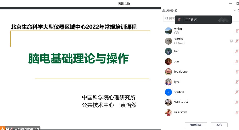This screenshot has height=130, width=239.
Task: Click the muted mic icon for han
Action: (x=237, y=51)
